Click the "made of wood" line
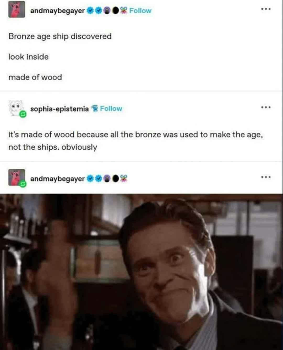 click(x=35, y=77)
